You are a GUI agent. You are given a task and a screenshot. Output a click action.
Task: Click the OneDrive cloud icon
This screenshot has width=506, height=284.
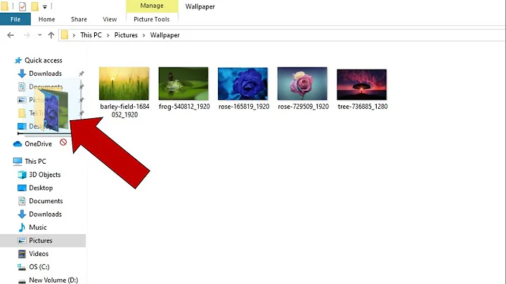click(x=18, y=144)
